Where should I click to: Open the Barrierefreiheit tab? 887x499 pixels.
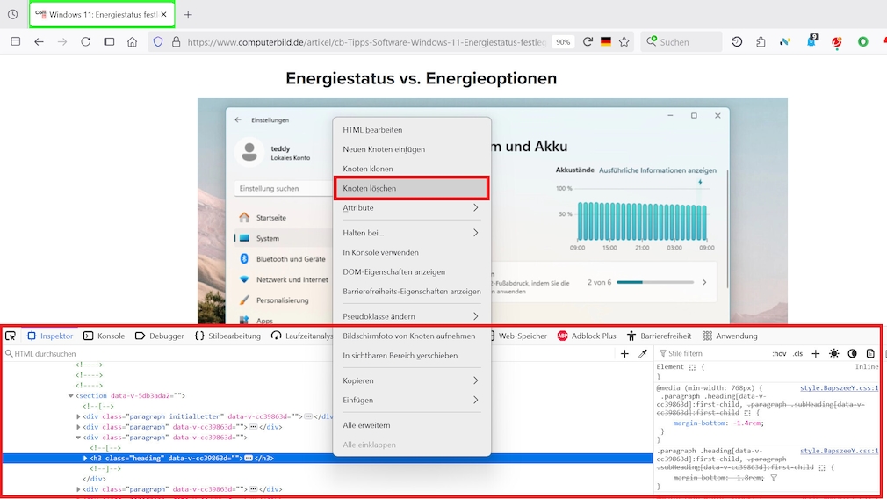point(659,336)
